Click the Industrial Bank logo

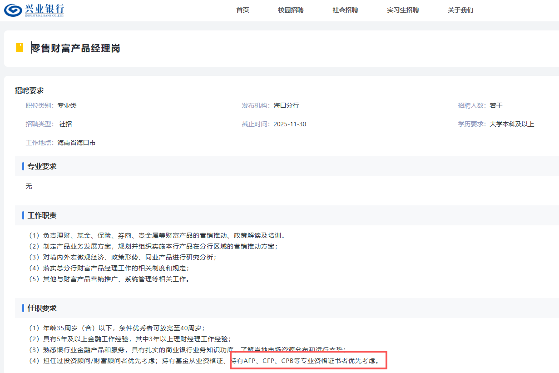35,10
